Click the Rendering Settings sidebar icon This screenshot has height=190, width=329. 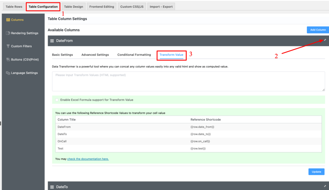click(8, 33)
